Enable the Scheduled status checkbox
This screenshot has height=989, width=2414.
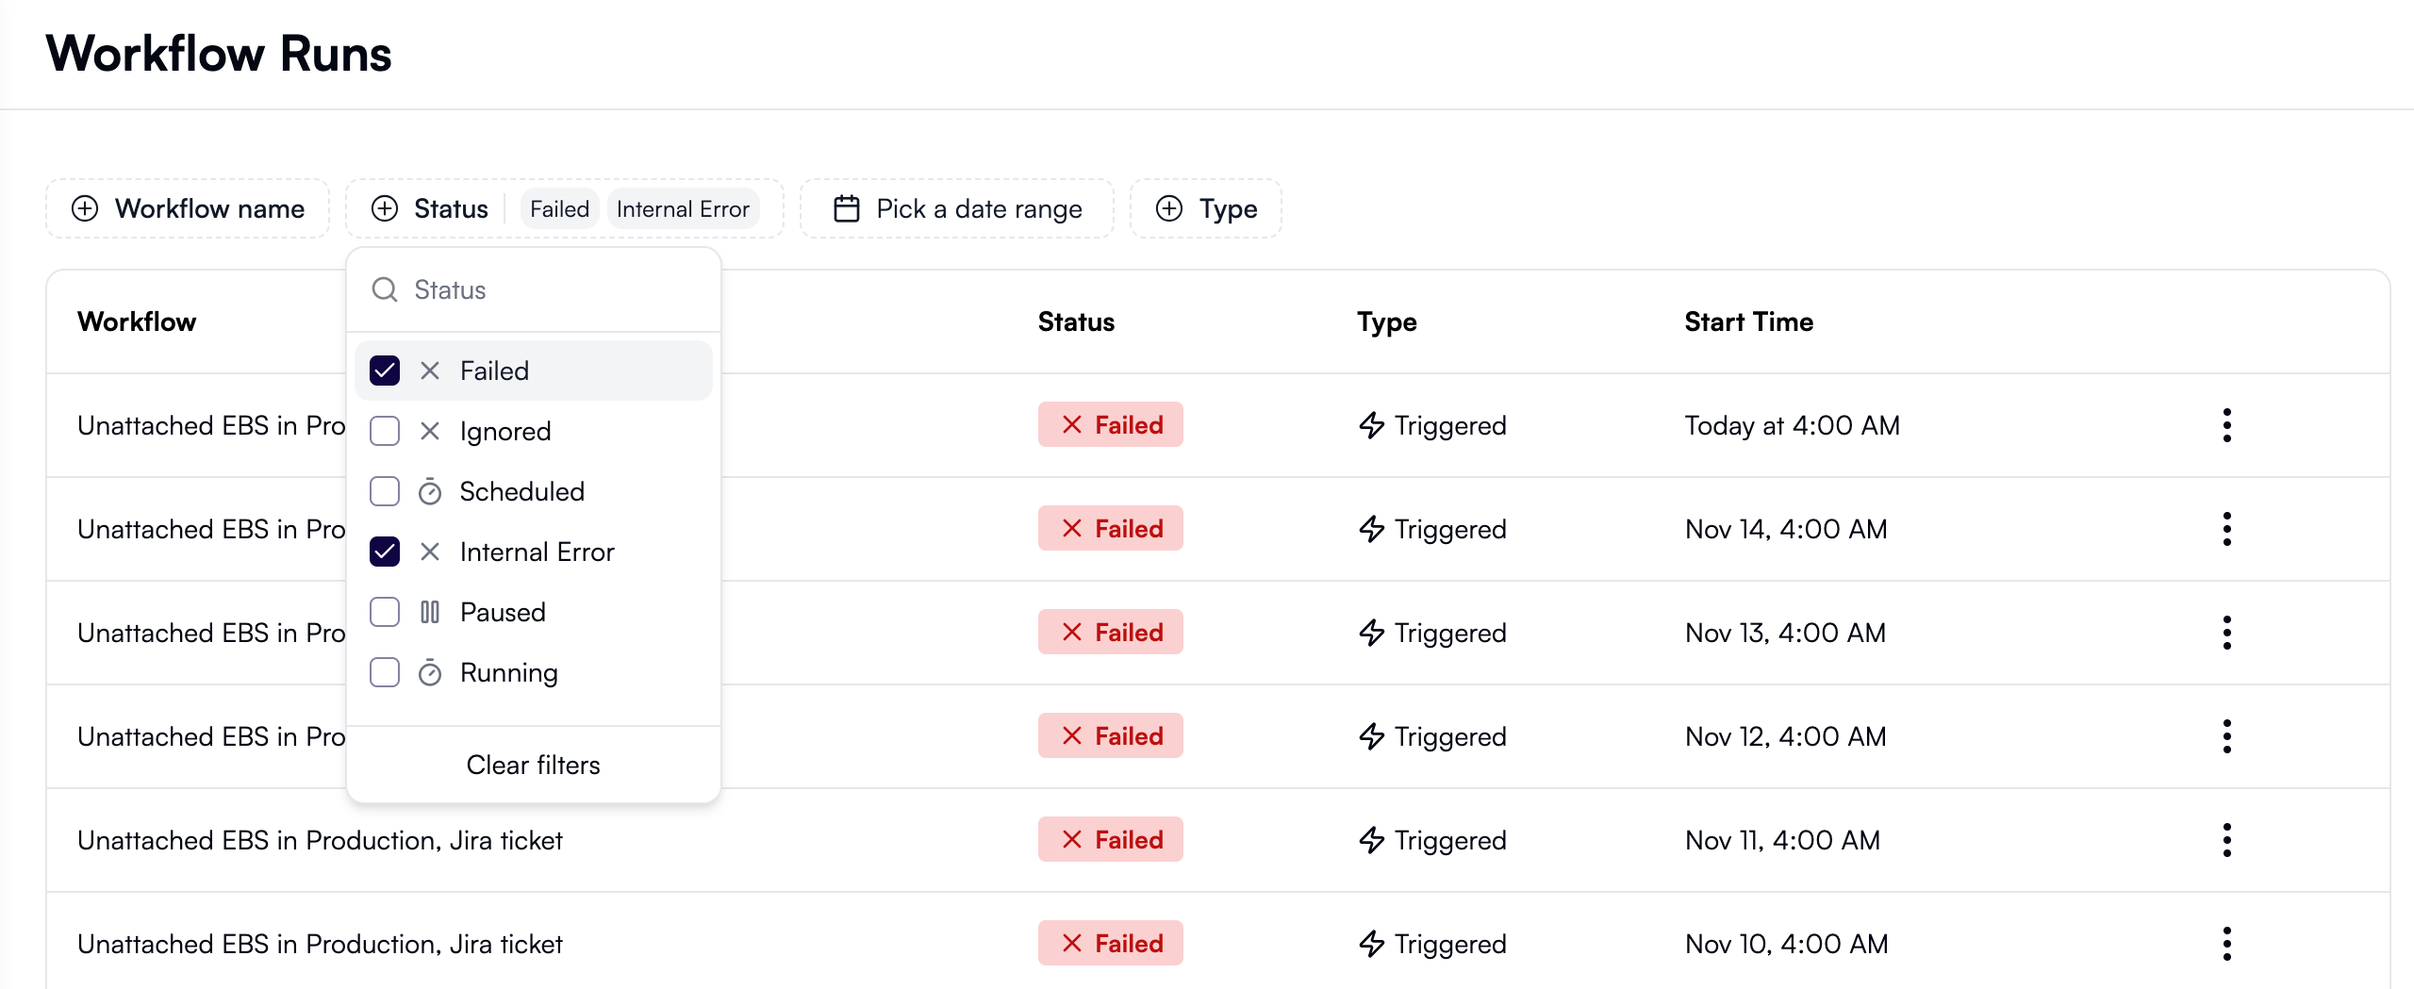point(384,491)
